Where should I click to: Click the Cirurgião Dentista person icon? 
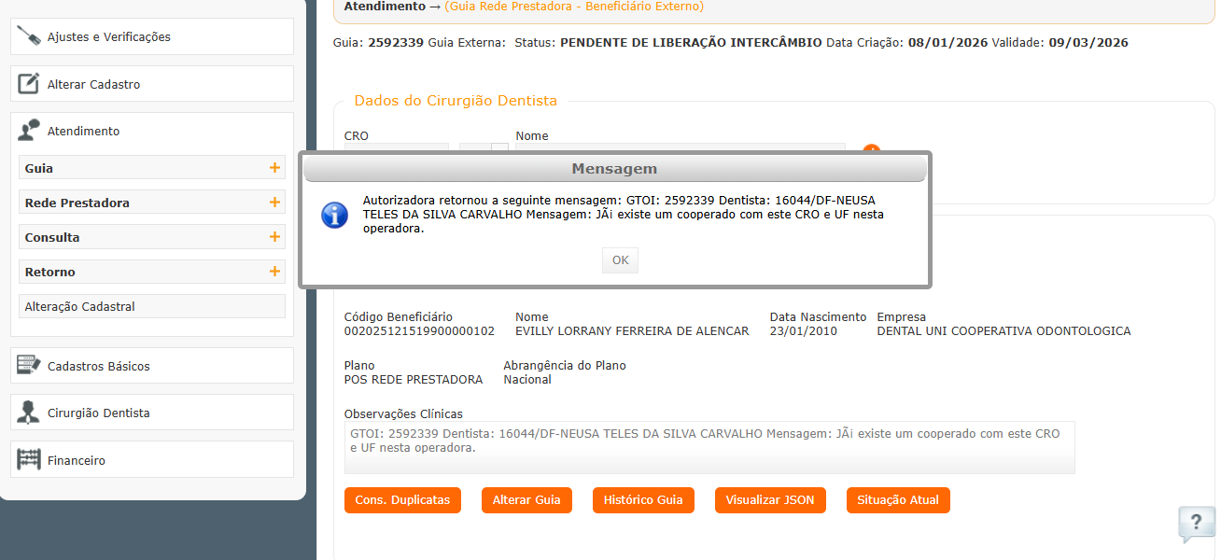[29, 413]
